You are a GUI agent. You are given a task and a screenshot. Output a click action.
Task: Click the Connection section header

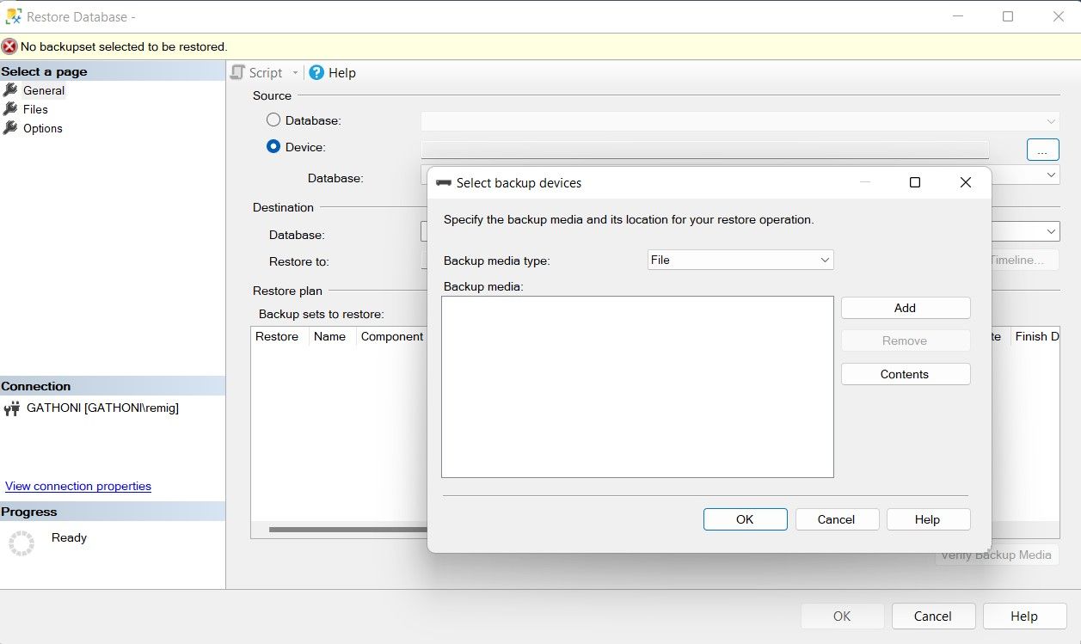click(113, 386)
